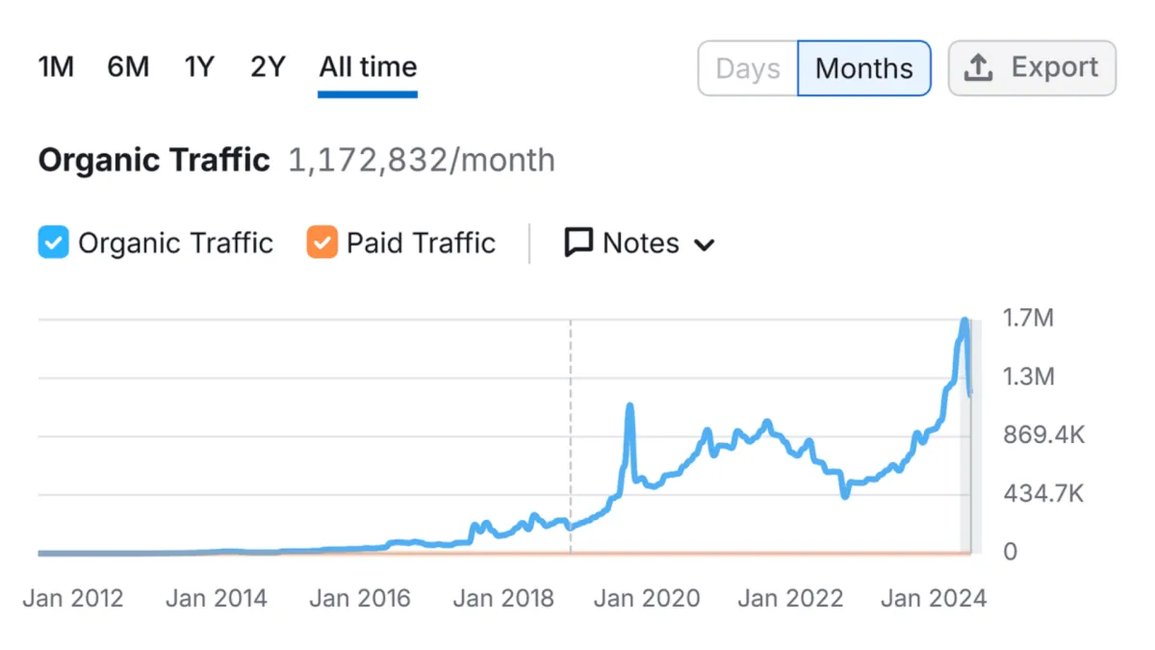Click the Jan 2024 axis label
The height and width of the screenshot is (650, 1155).
pyautogui.click(x=934, y=598)
